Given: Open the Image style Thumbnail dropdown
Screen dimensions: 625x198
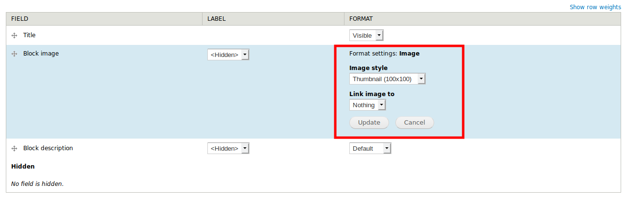Looking at the screenshot, I should click(387, 79).
